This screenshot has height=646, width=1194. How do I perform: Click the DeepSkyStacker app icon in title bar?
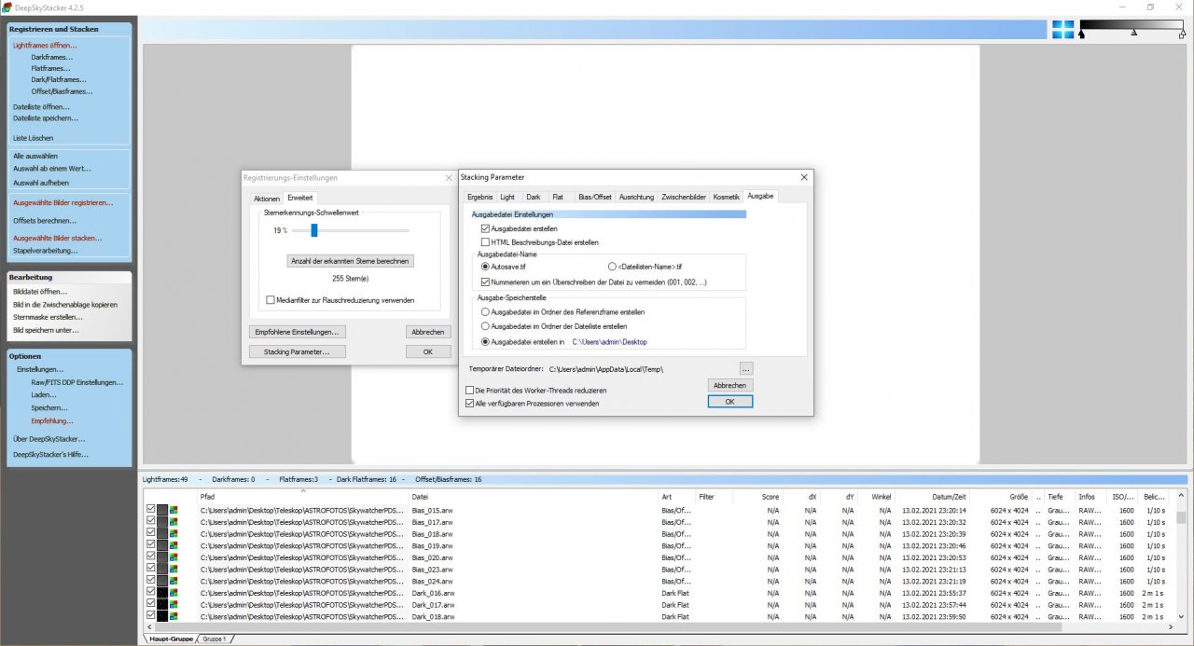pos(7,7)
